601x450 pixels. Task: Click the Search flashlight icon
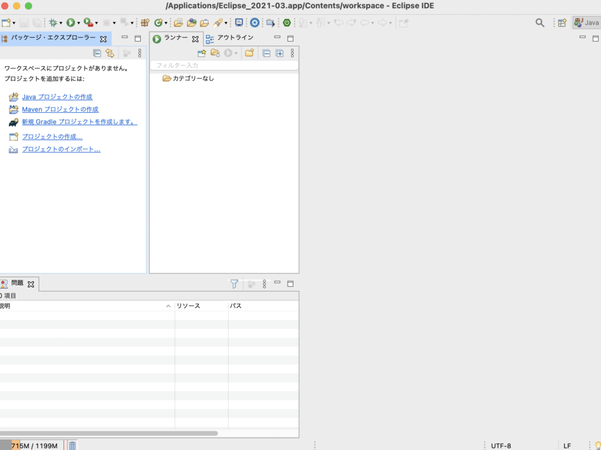coord(218,23)
